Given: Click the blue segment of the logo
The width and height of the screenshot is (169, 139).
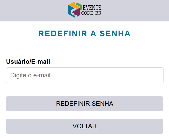Looking at the screenshot, I should [x=70, y=11].
